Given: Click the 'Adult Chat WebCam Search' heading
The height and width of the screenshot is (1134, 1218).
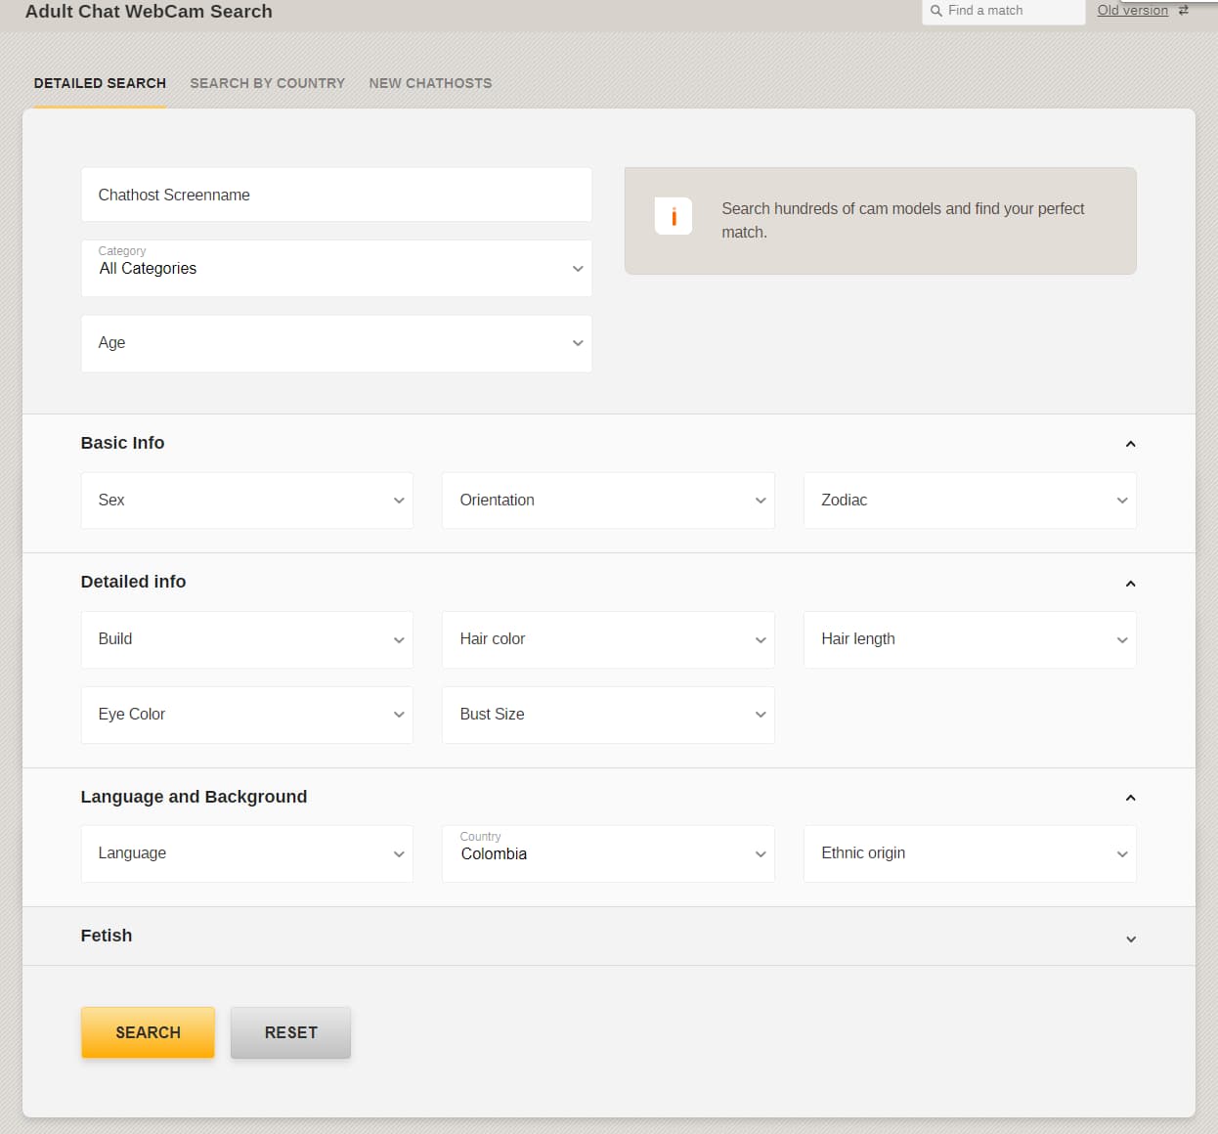Looking at the screenshot, I should point(149,12).
